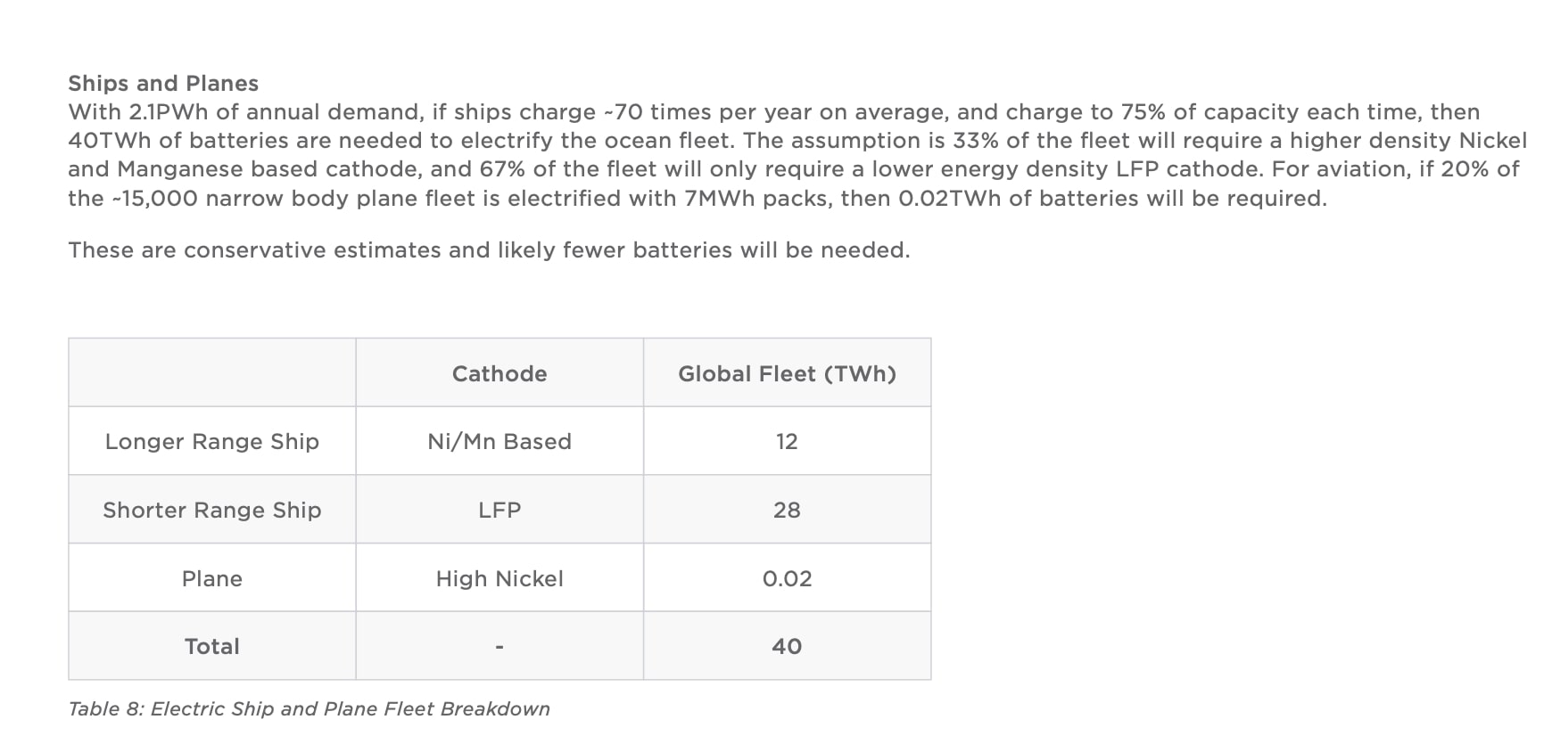The width and height of the screenshot is (1552, 736).
Task: Click the bold total value 40
Action: pyautogui.click(x=787, y=647)
